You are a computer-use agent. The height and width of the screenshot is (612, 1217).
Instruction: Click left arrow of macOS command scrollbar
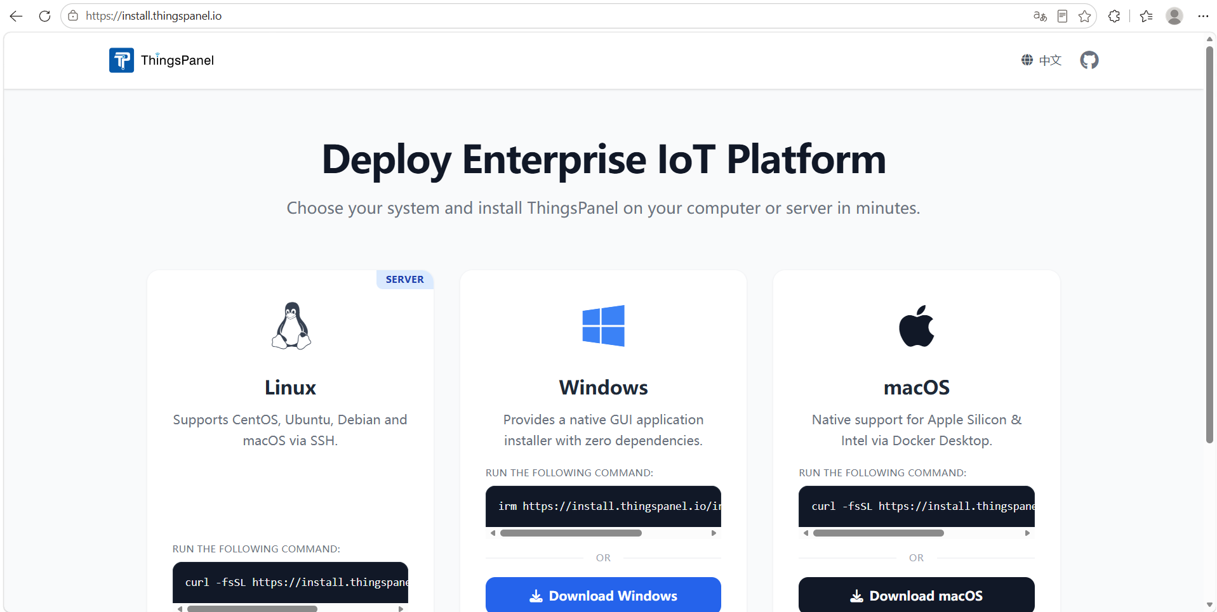pos(806,533)
